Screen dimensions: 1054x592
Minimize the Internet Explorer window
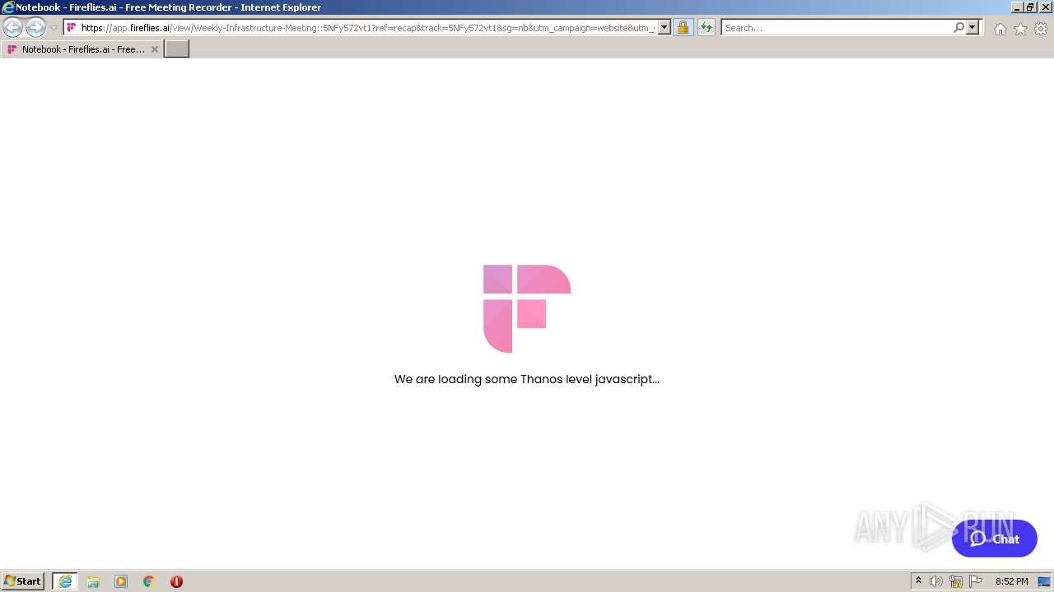[1016, 7]
